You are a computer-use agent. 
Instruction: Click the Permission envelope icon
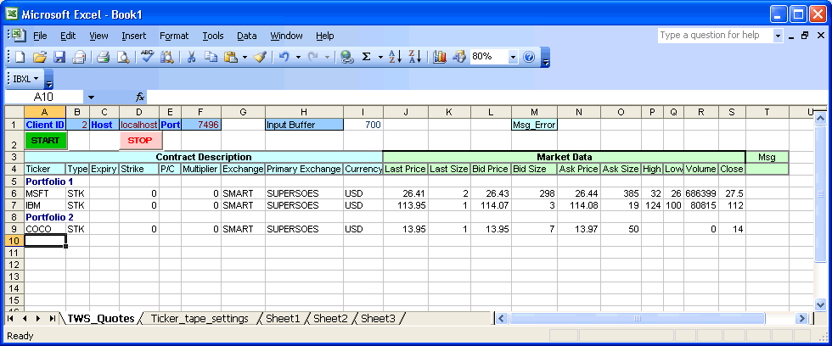(79, 57)
